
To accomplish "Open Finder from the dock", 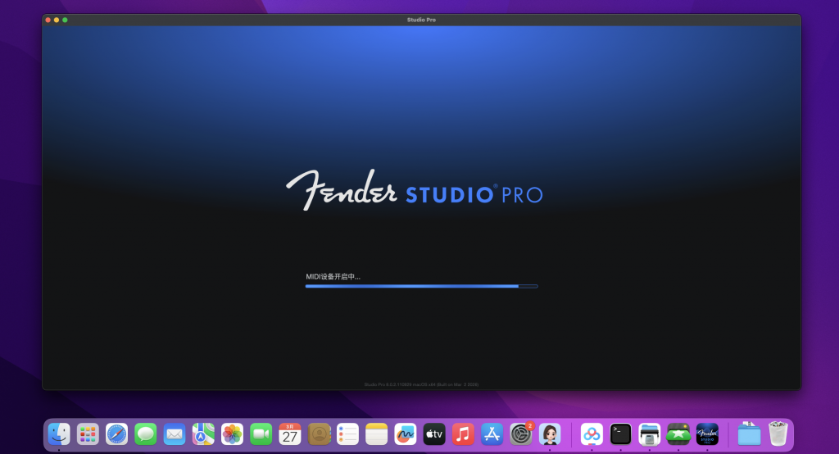I will coord(59,434).
